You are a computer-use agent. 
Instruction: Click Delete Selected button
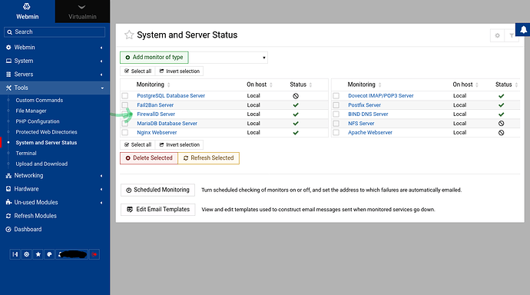[x=149, y=158]
